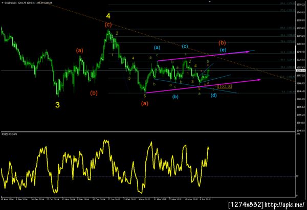This screenshot has width=307, height=210.
Task: Select the blue (a) wave label
Action: tap(157, 48)
